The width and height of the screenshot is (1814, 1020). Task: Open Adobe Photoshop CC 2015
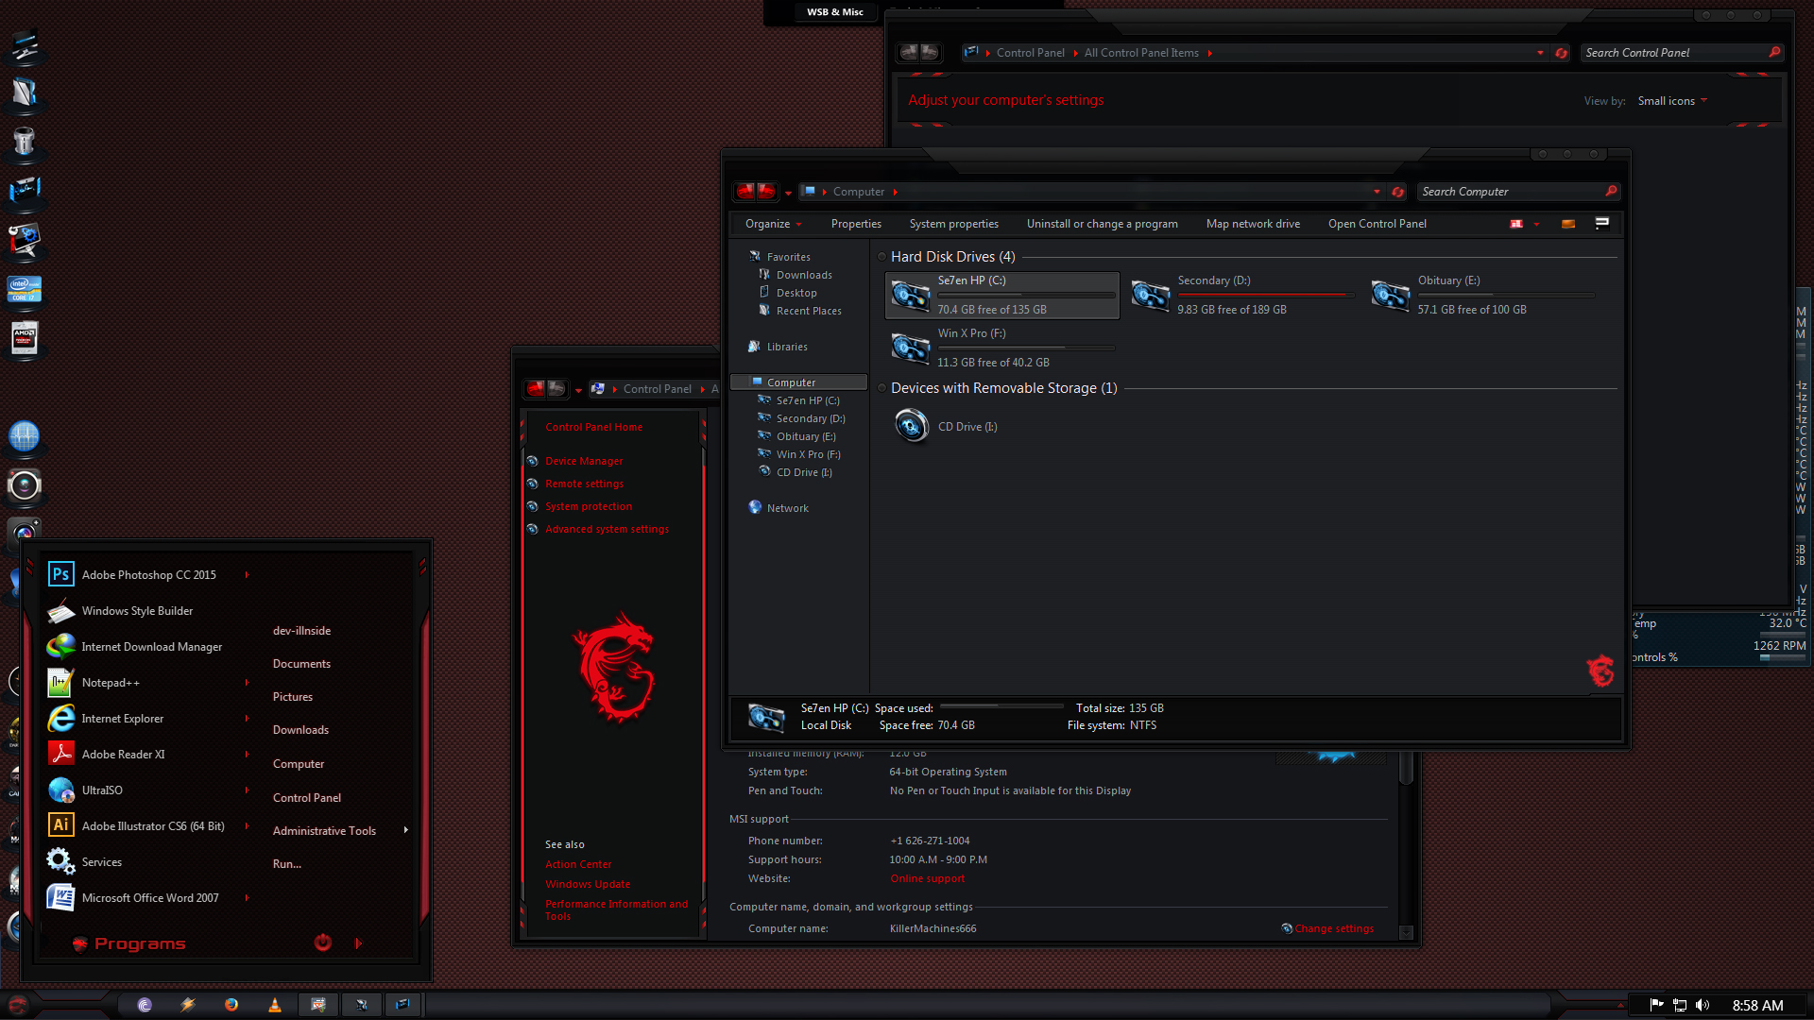148,574
